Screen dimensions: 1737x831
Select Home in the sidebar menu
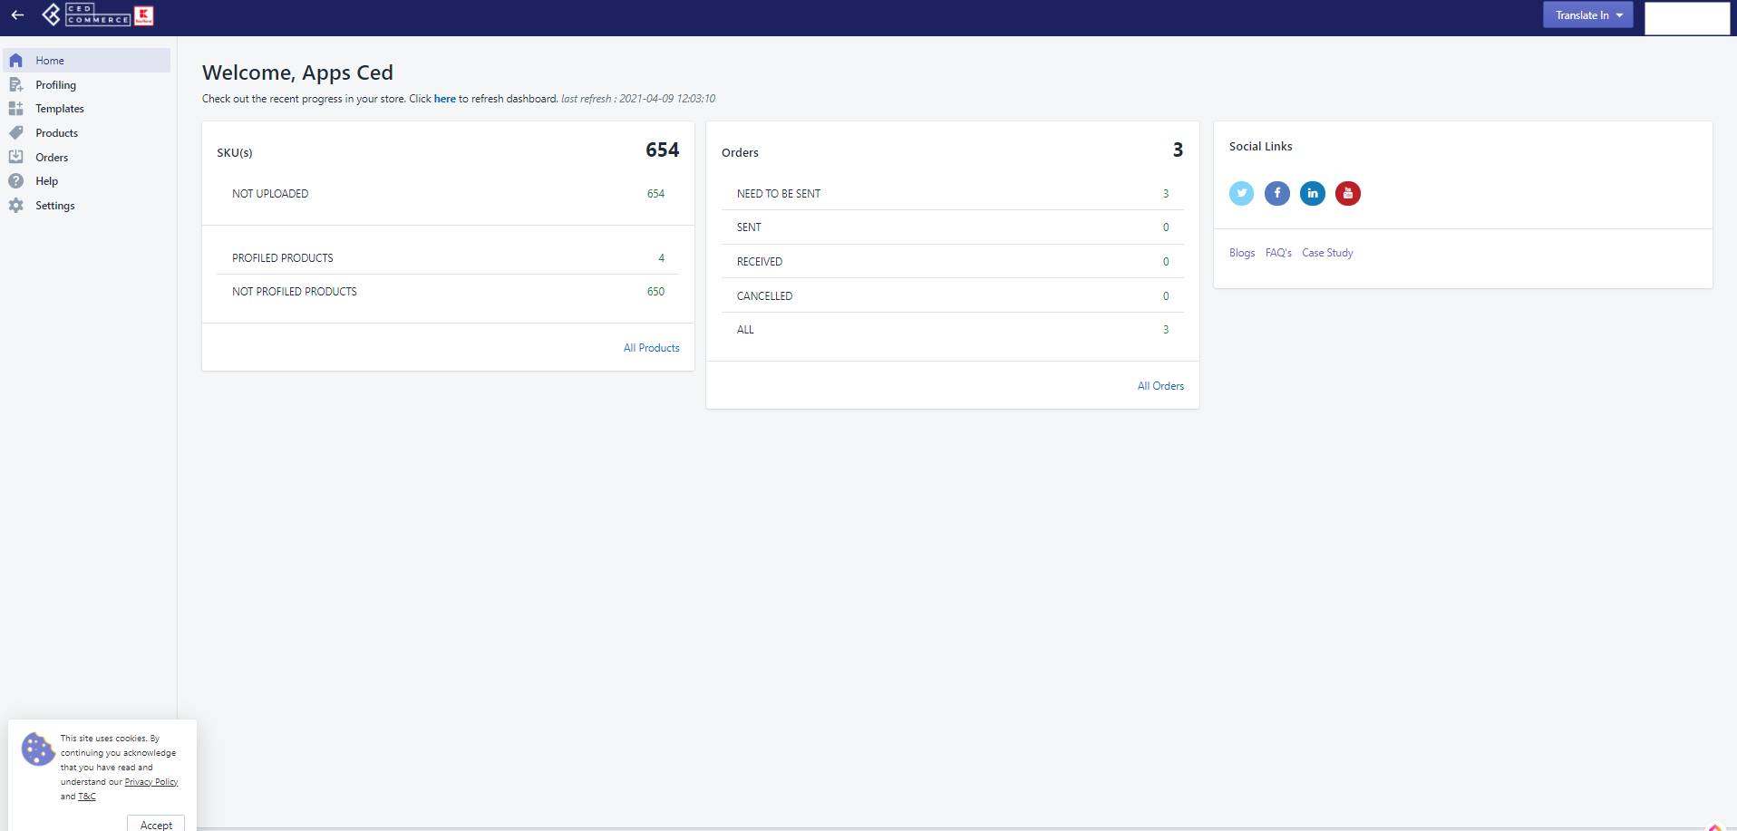coord(50,60)
